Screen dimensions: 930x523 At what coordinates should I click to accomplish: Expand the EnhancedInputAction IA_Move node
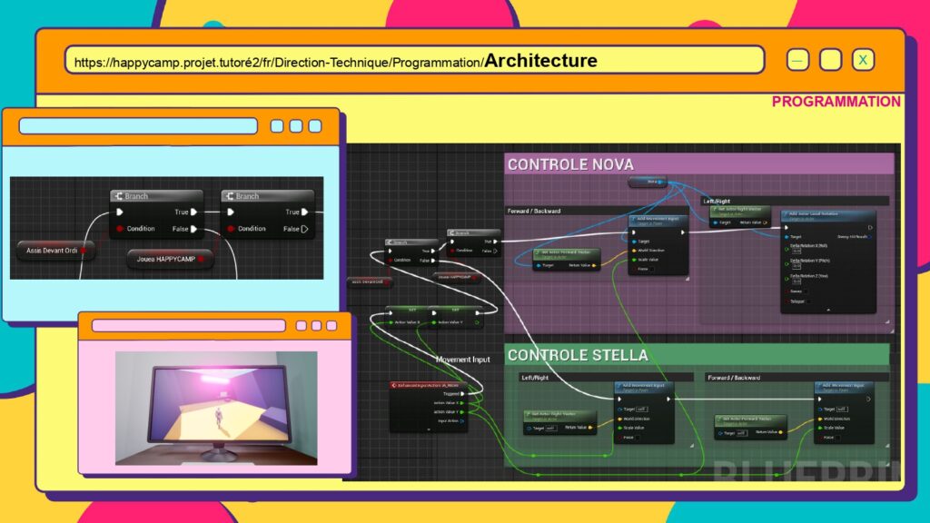click(429, 429)
